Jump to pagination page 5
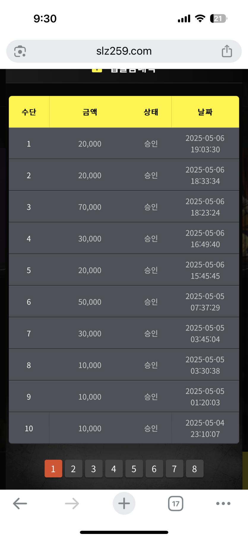 click(x=134, y=469)
